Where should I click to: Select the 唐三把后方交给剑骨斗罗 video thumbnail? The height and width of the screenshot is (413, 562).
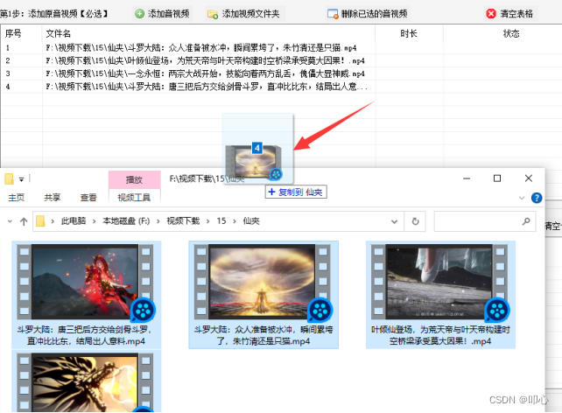coord(85,282)
